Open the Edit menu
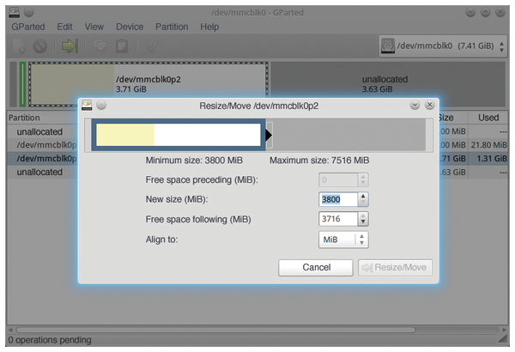Viewport: 515px width, 352px height. (x=64, y=27)
